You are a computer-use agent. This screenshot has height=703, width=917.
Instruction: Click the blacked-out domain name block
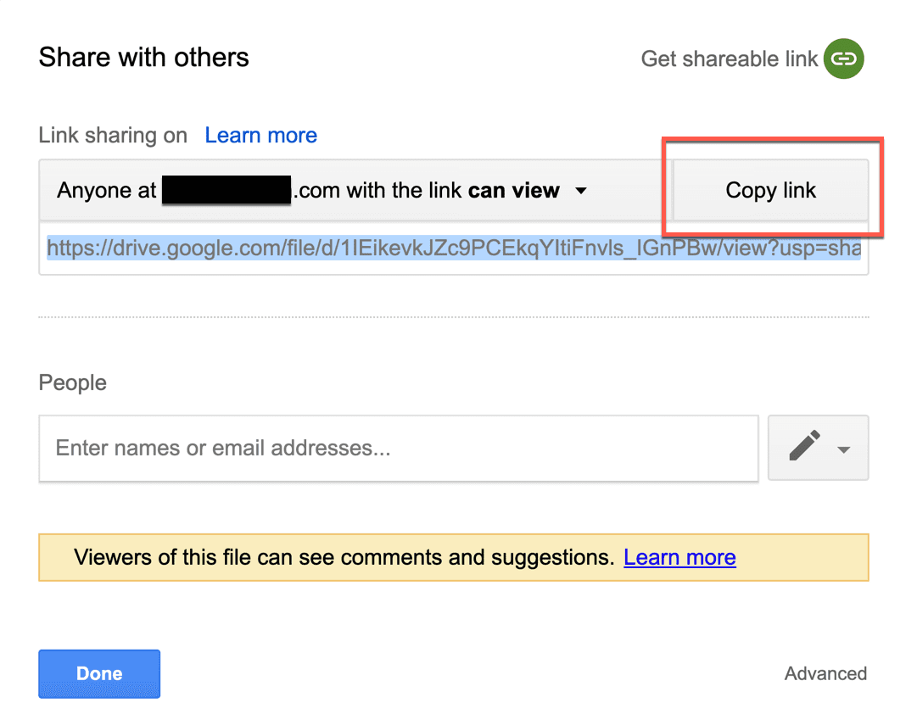coord(226,191)
